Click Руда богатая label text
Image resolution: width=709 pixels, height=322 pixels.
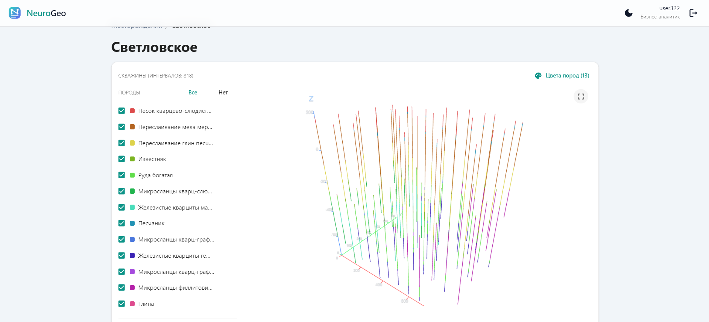155,175
